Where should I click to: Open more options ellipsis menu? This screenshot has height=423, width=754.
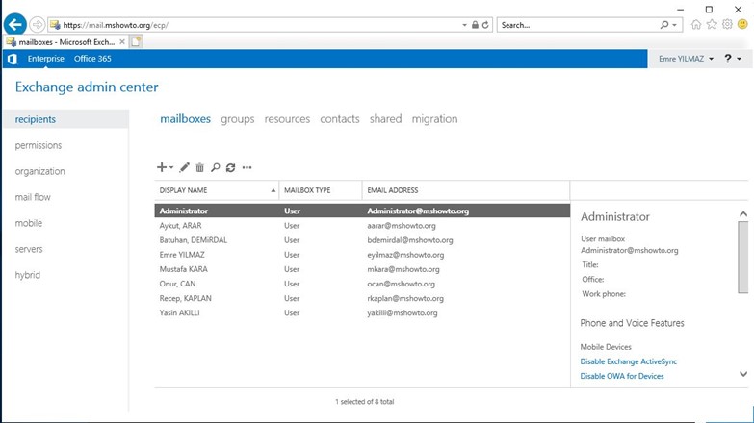(x=247, y=167)
